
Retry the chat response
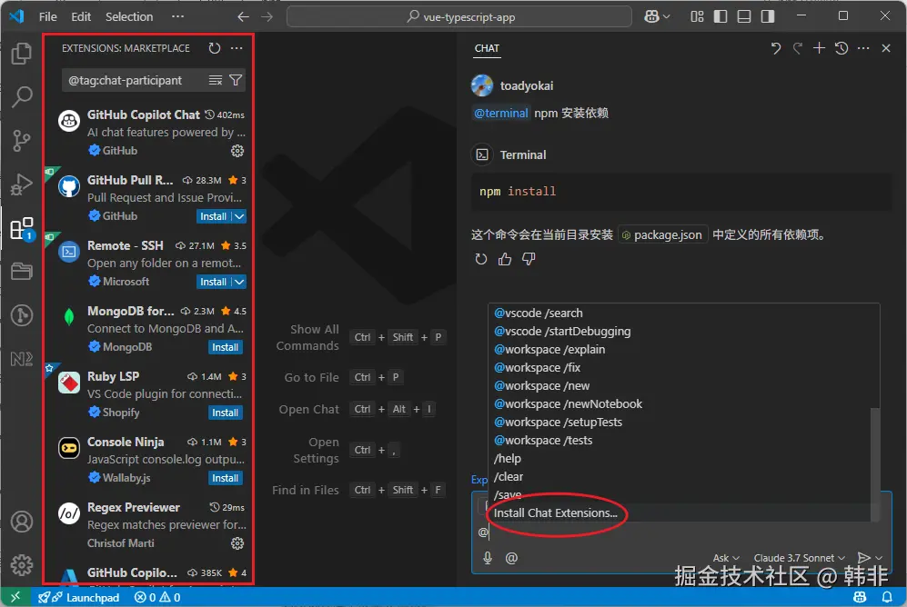pos(480,259)
